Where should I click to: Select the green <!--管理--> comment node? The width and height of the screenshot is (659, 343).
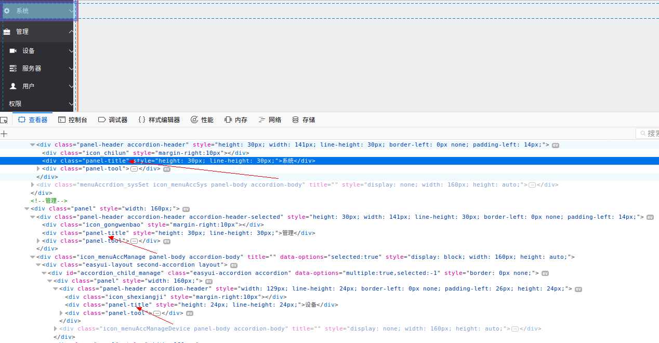click(49, 201)
